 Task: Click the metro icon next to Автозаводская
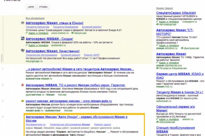point(157,24)
